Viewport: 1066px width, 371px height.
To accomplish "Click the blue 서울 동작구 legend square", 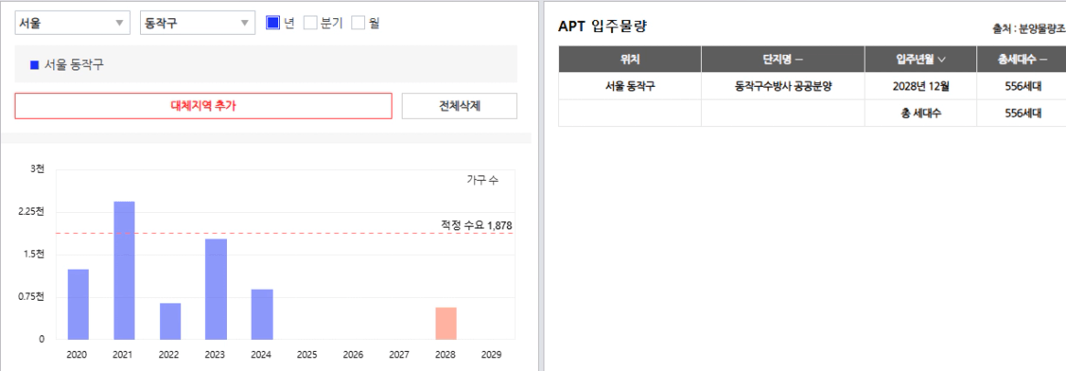I will [35, 65].
